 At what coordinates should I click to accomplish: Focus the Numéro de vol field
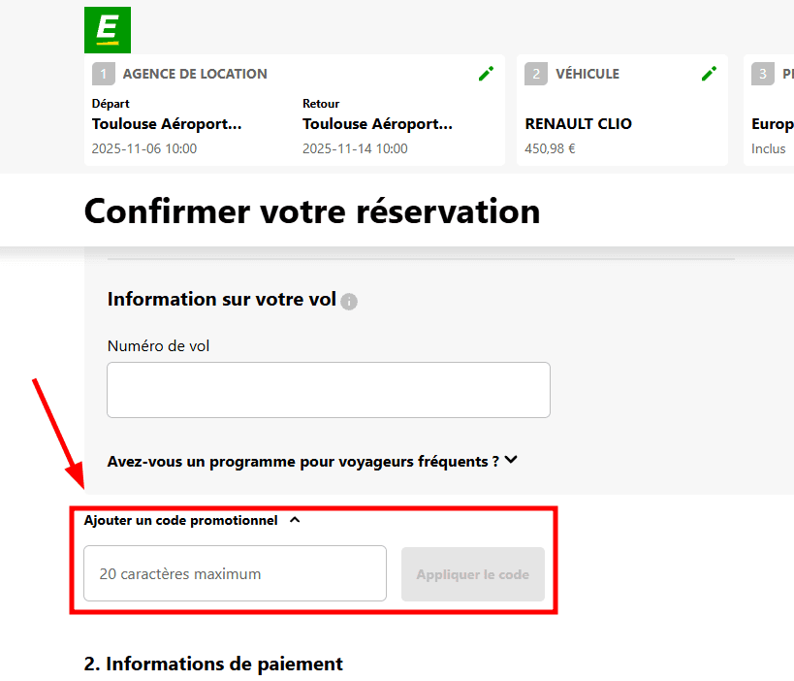coord(328,390)
